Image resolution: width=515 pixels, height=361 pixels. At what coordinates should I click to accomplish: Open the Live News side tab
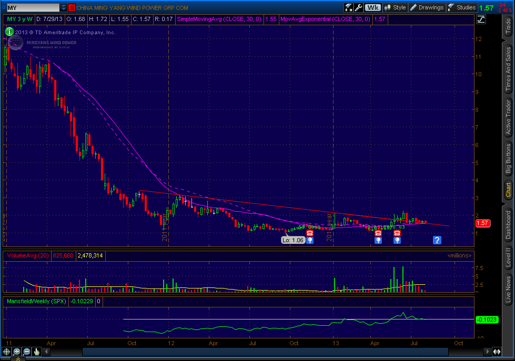click(508, 290)
